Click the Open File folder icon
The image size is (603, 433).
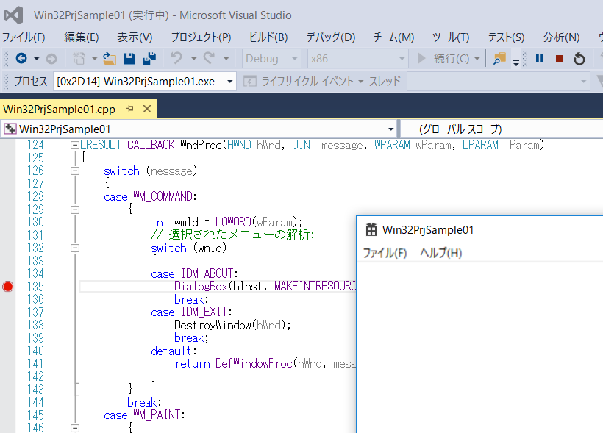pos(110,59)
